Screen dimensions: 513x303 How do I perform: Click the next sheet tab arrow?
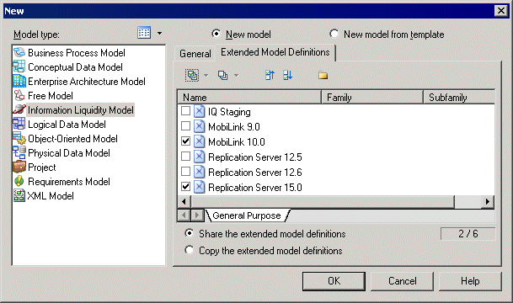tap(197, 215)
